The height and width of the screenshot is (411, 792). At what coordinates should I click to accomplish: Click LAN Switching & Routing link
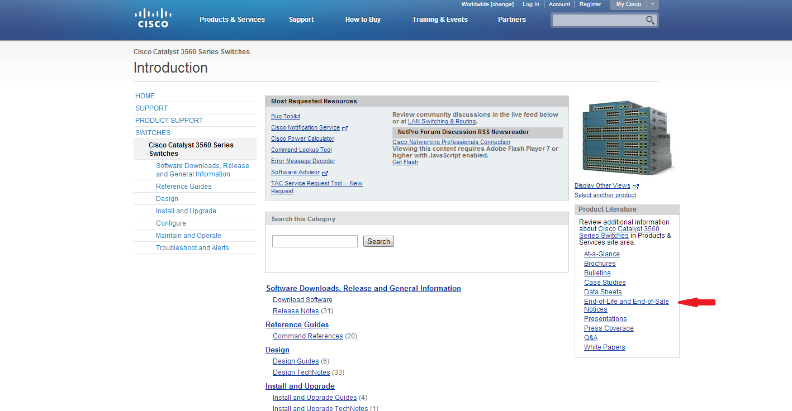coord(442,121)
